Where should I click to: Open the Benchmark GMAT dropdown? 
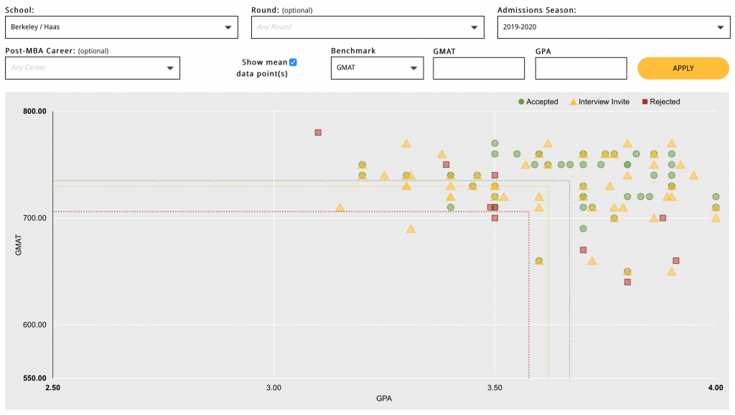point(377,68)
